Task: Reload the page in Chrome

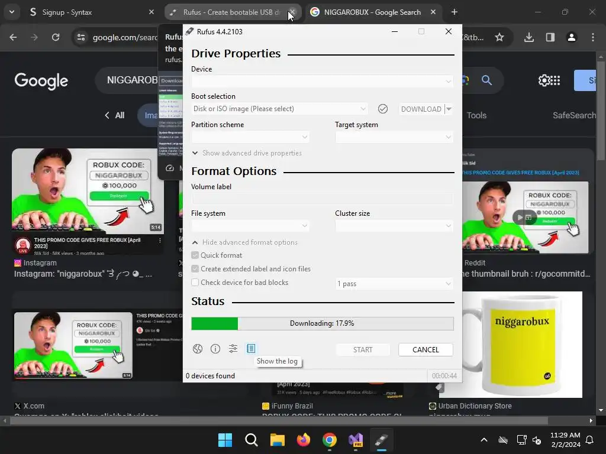Action: [56, 37]
